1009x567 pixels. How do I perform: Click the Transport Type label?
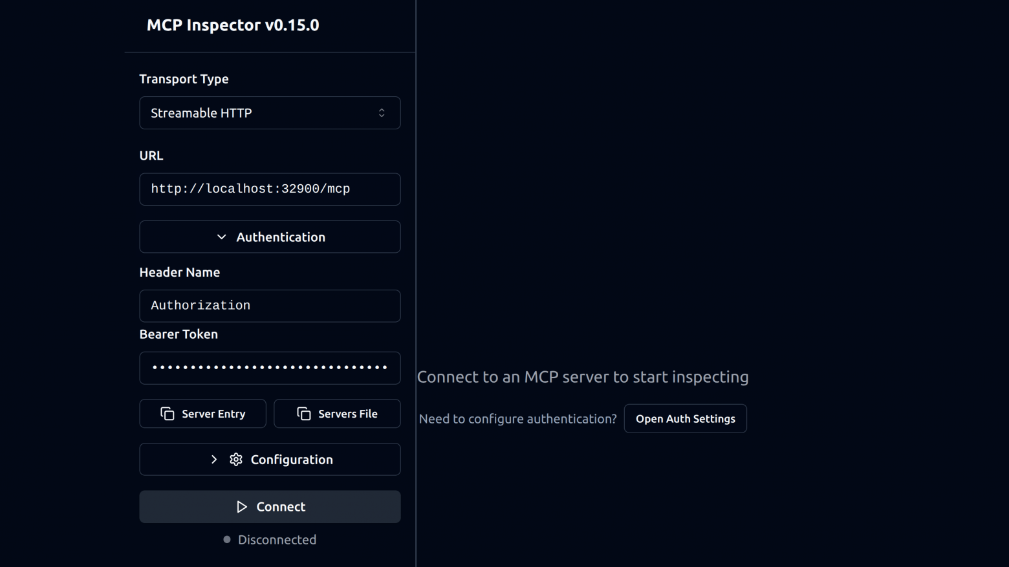[184, 79]
